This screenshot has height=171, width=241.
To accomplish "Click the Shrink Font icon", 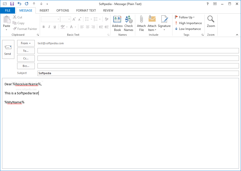I will pos(80,19).
